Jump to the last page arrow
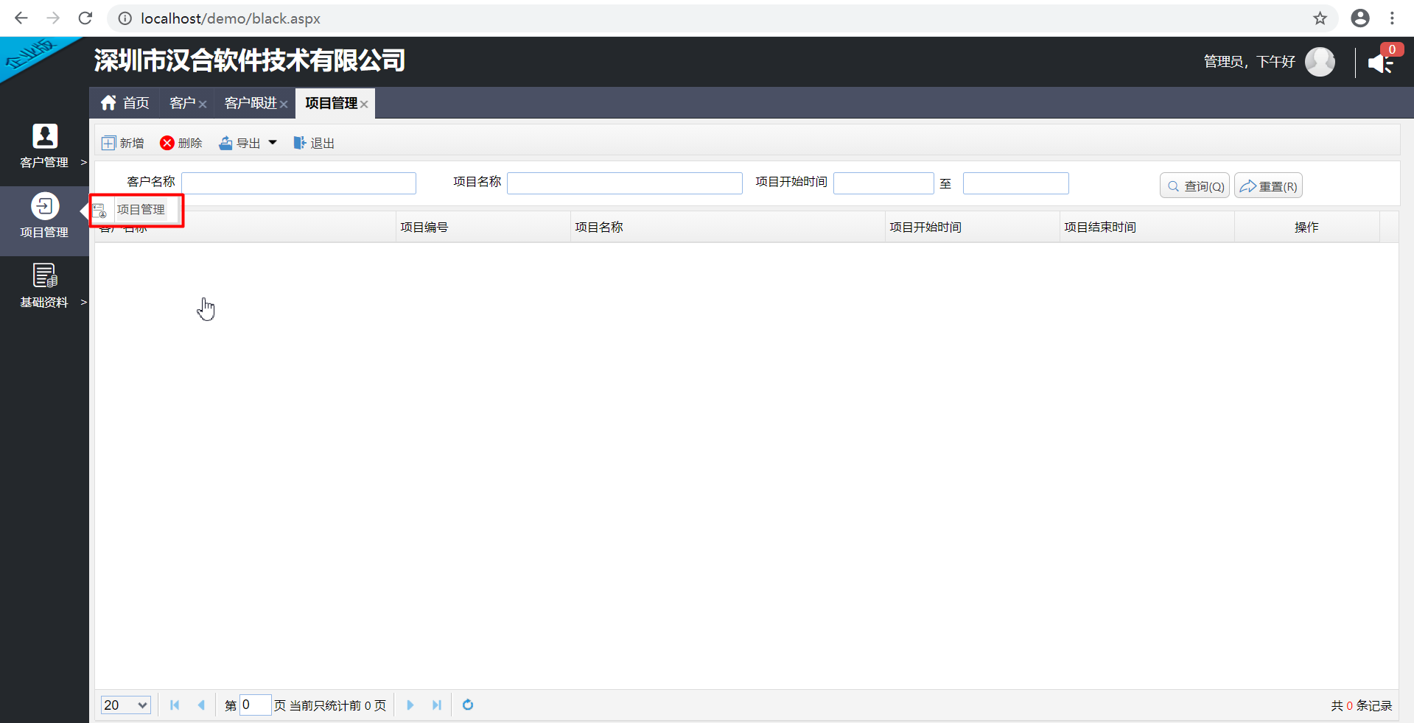 [x=437, y=705]
